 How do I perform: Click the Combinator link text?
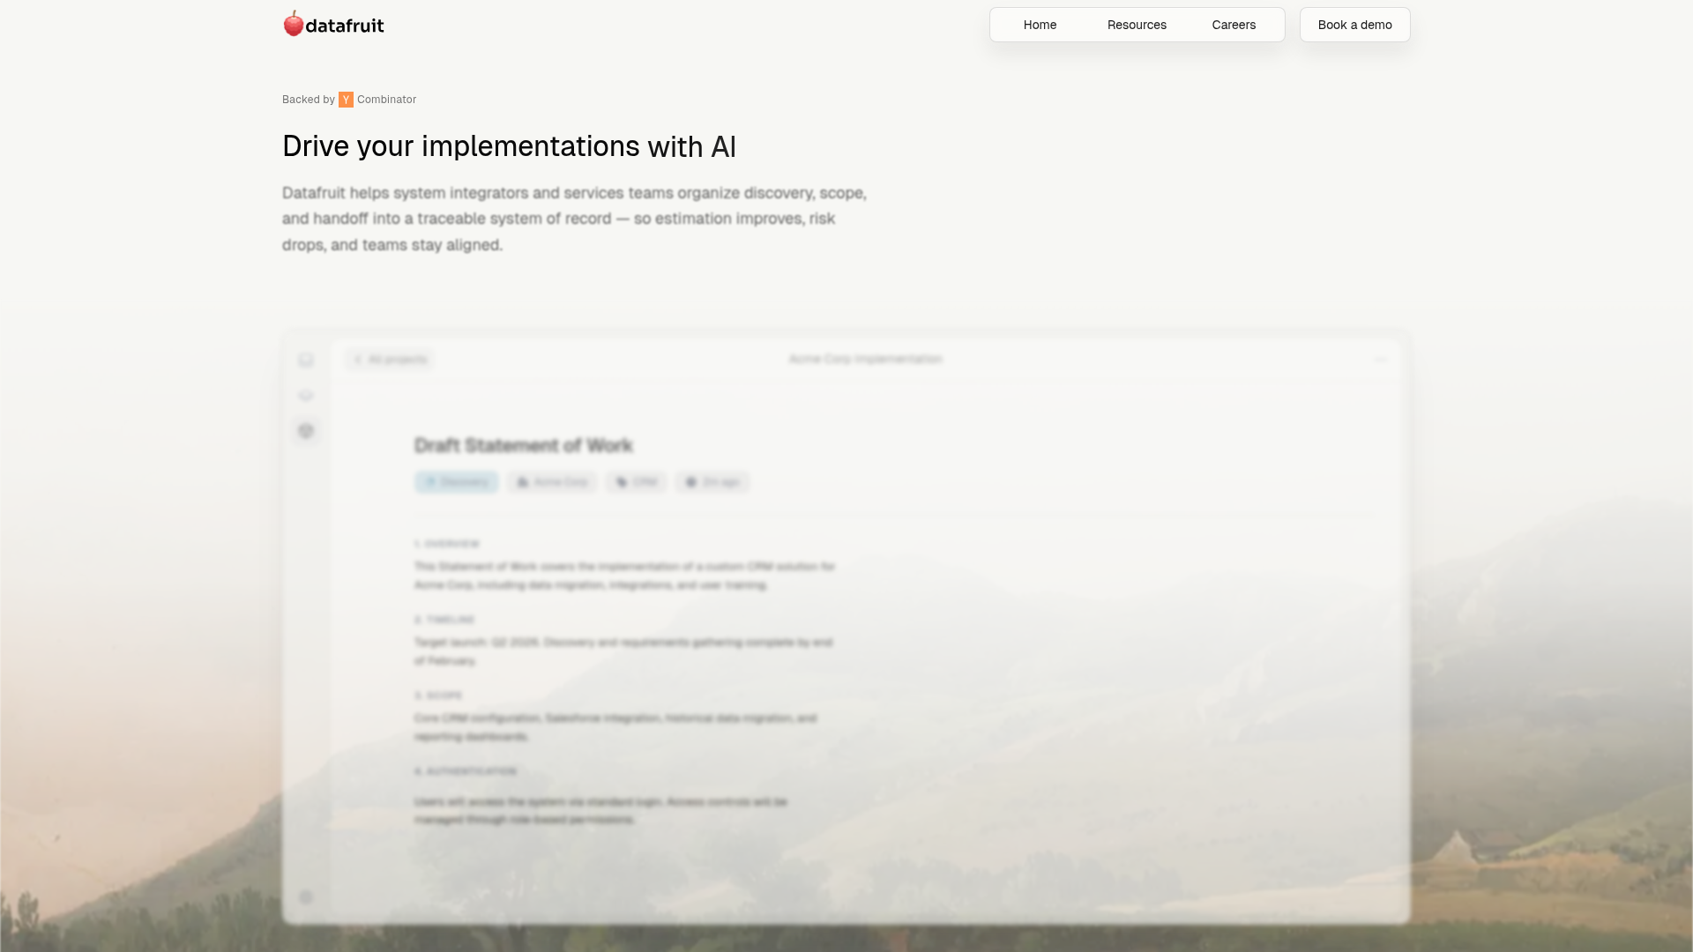386,100
